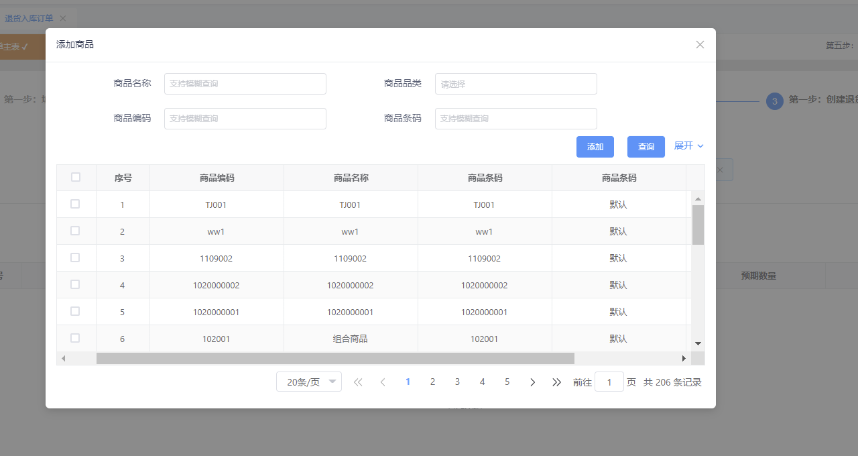The width and height of the screenshot is (858, 456).
Task: Check the box for row 1109002
Action: [75, 258]
